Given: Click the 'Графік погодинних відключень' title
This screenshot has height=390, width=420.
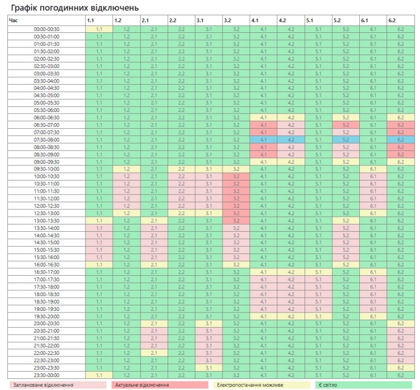Looking at the screenshot, I should coord(75,7).
